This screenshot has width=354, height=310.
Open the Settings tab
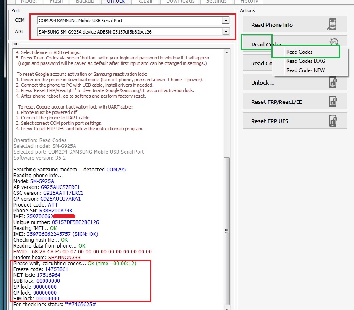pos(216,1)
